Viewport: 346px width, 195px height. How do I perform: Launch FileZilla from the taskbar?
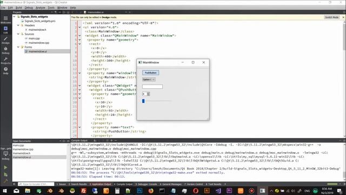tap(84, 191)
